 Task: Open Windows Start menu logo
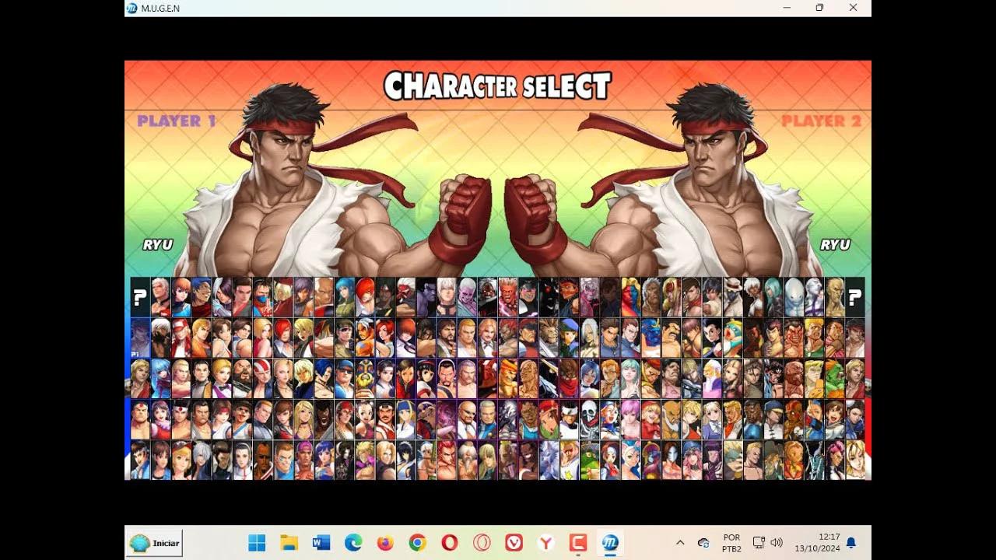click(x=257, y=543)
